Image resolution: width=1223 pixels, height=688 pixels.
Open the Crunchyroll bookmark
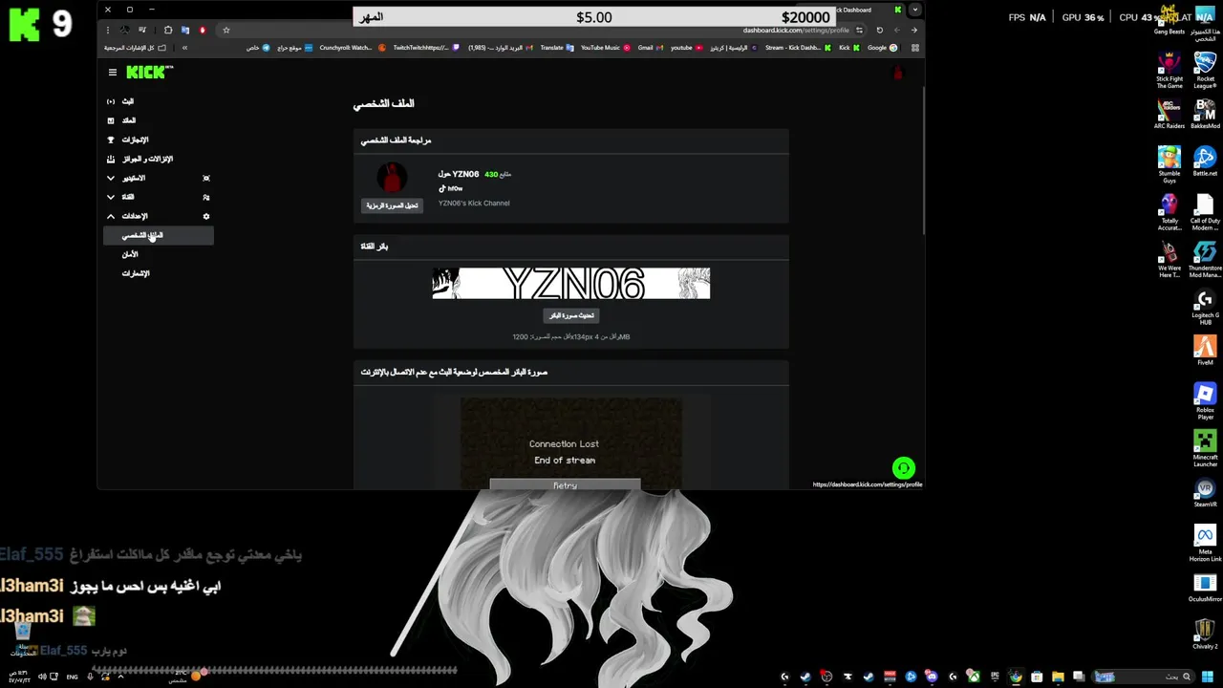coord(352,48)
